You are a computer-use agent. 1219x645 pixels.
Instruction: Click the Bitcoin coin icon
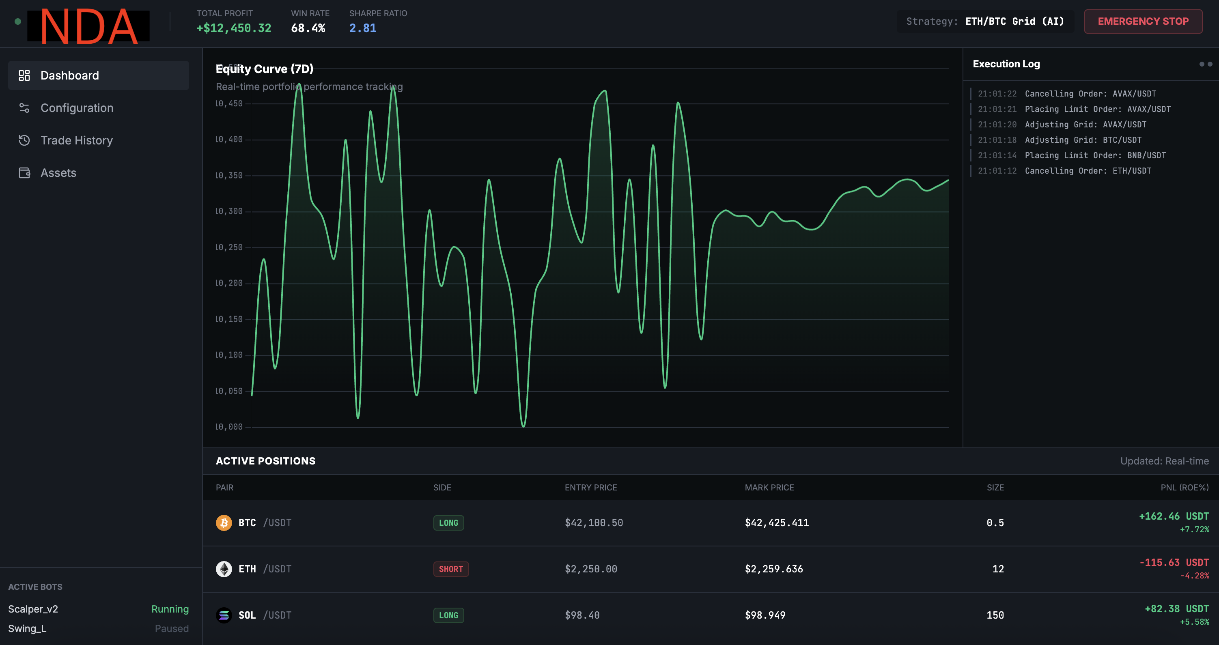point(224,522)
